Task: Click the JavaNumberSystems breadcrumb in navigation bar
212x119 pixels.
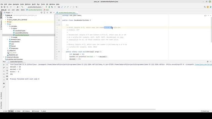Action: point(34,10)
